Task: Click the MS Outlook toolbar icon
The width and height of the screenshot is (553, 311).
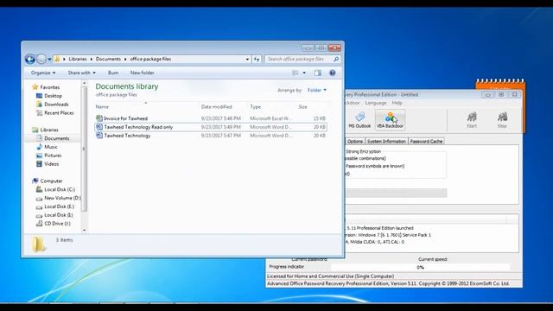Action: (x=359, y=120)
